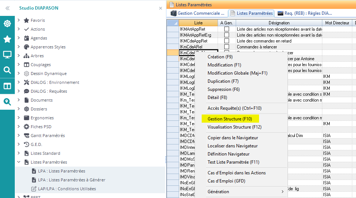
Task: Toggle A Gen. checkbox for IKMArtAppRet
Action: [x=226, y=29]
